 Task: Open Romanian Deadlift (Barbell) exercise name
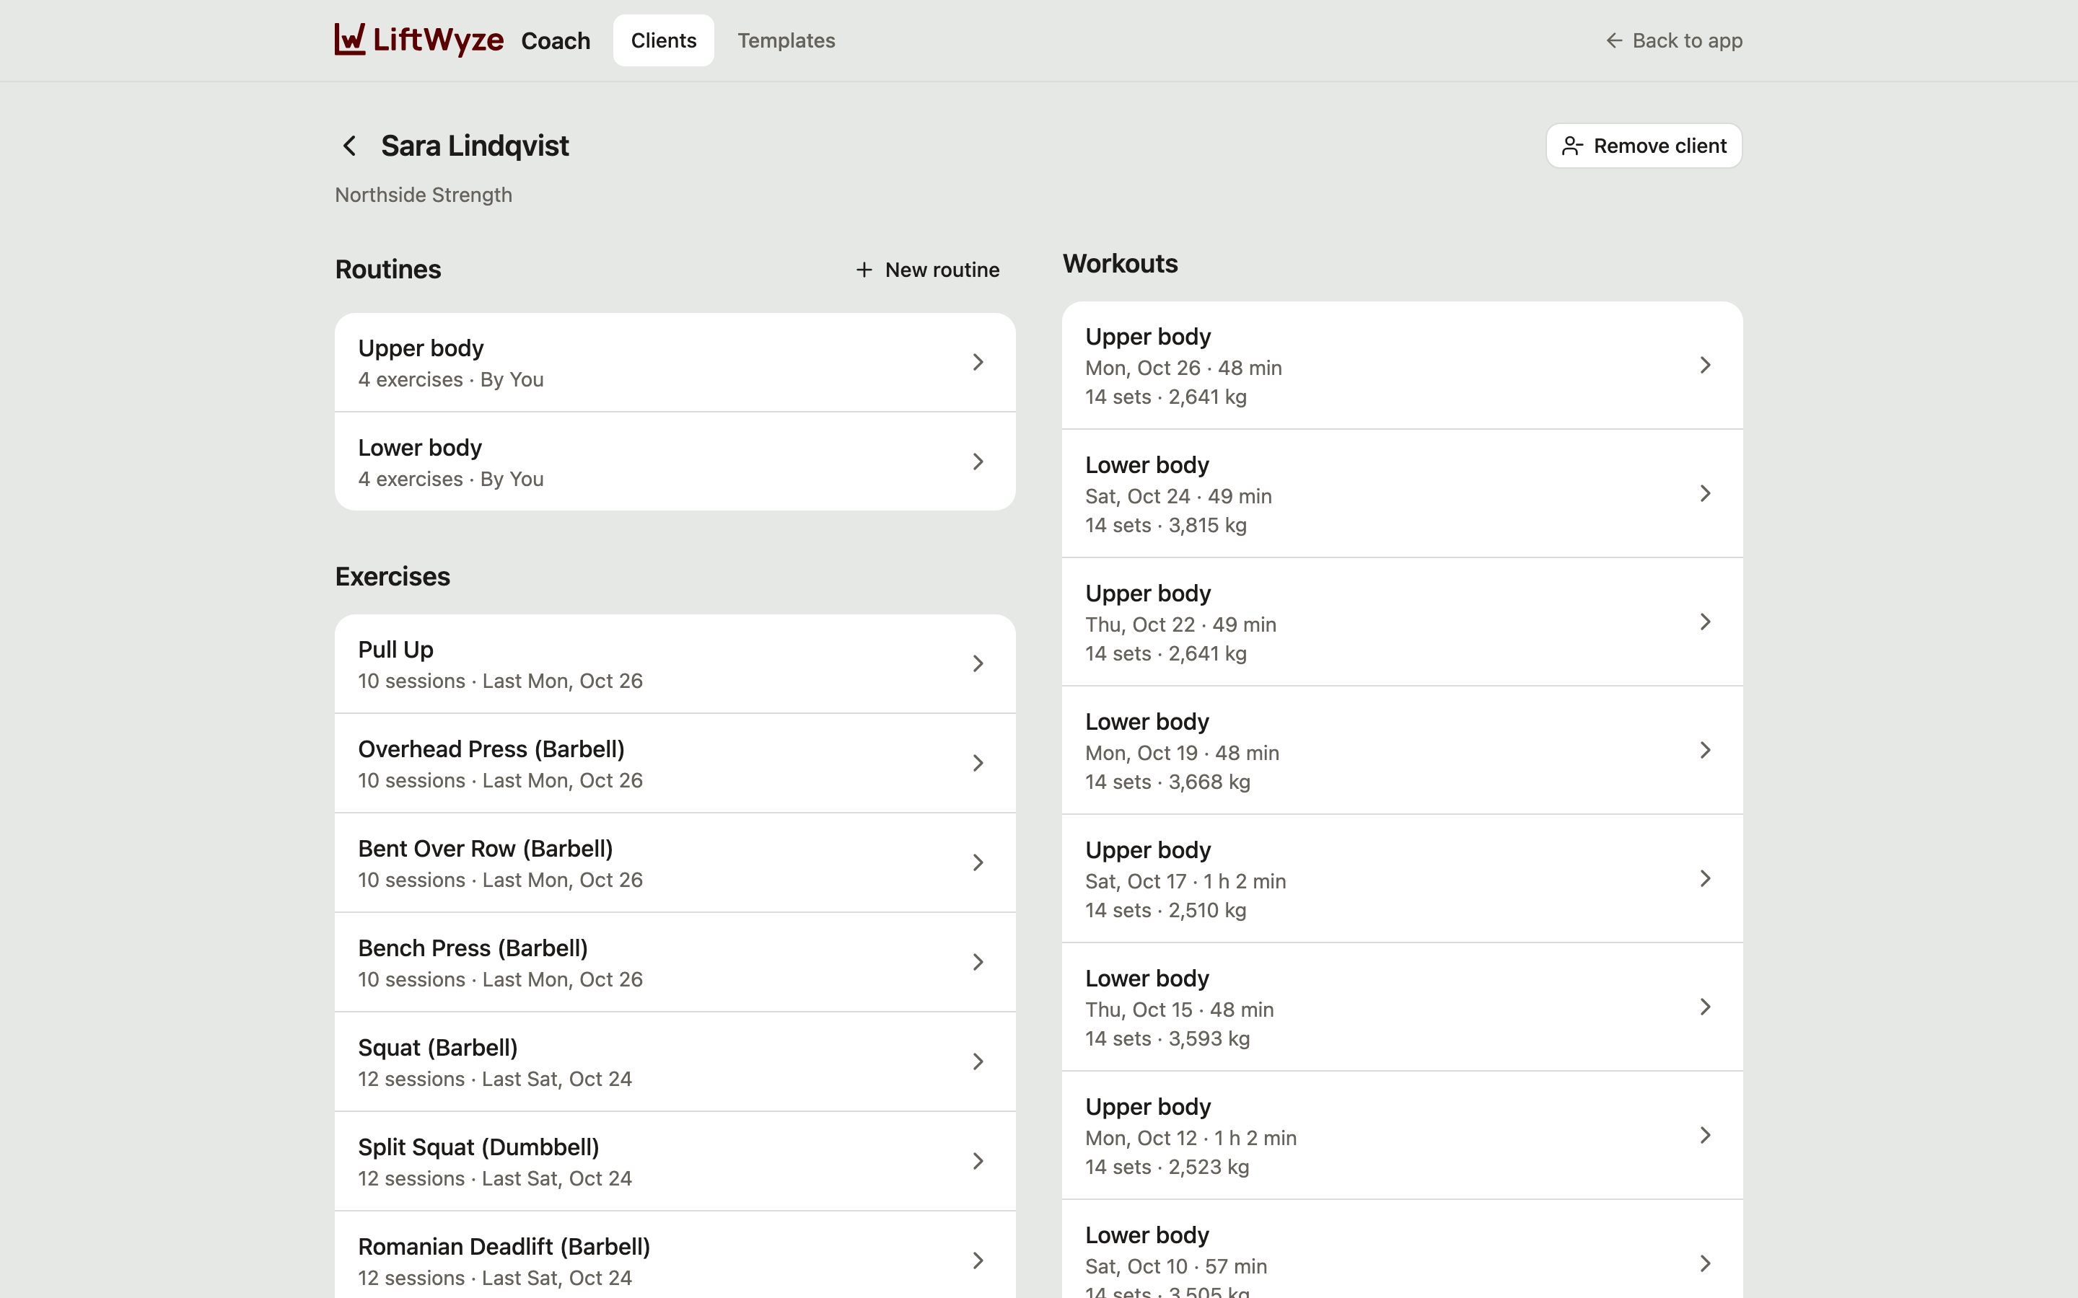[504, 1248]
